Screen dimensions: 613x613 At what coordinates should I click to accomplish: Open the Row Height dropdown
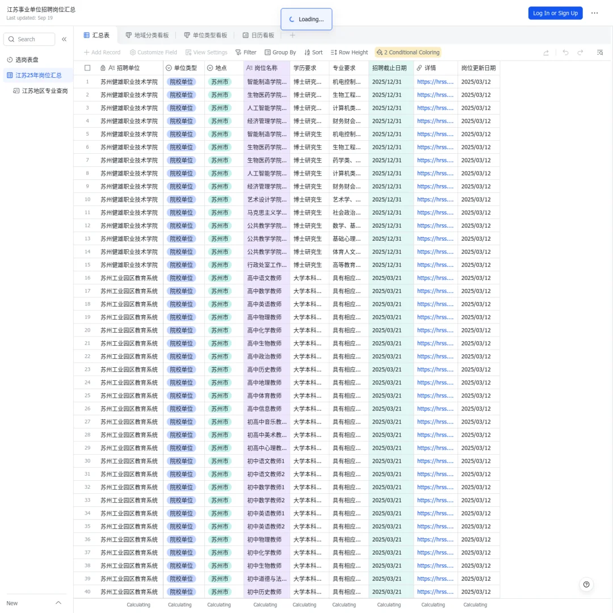click(349, 52)
